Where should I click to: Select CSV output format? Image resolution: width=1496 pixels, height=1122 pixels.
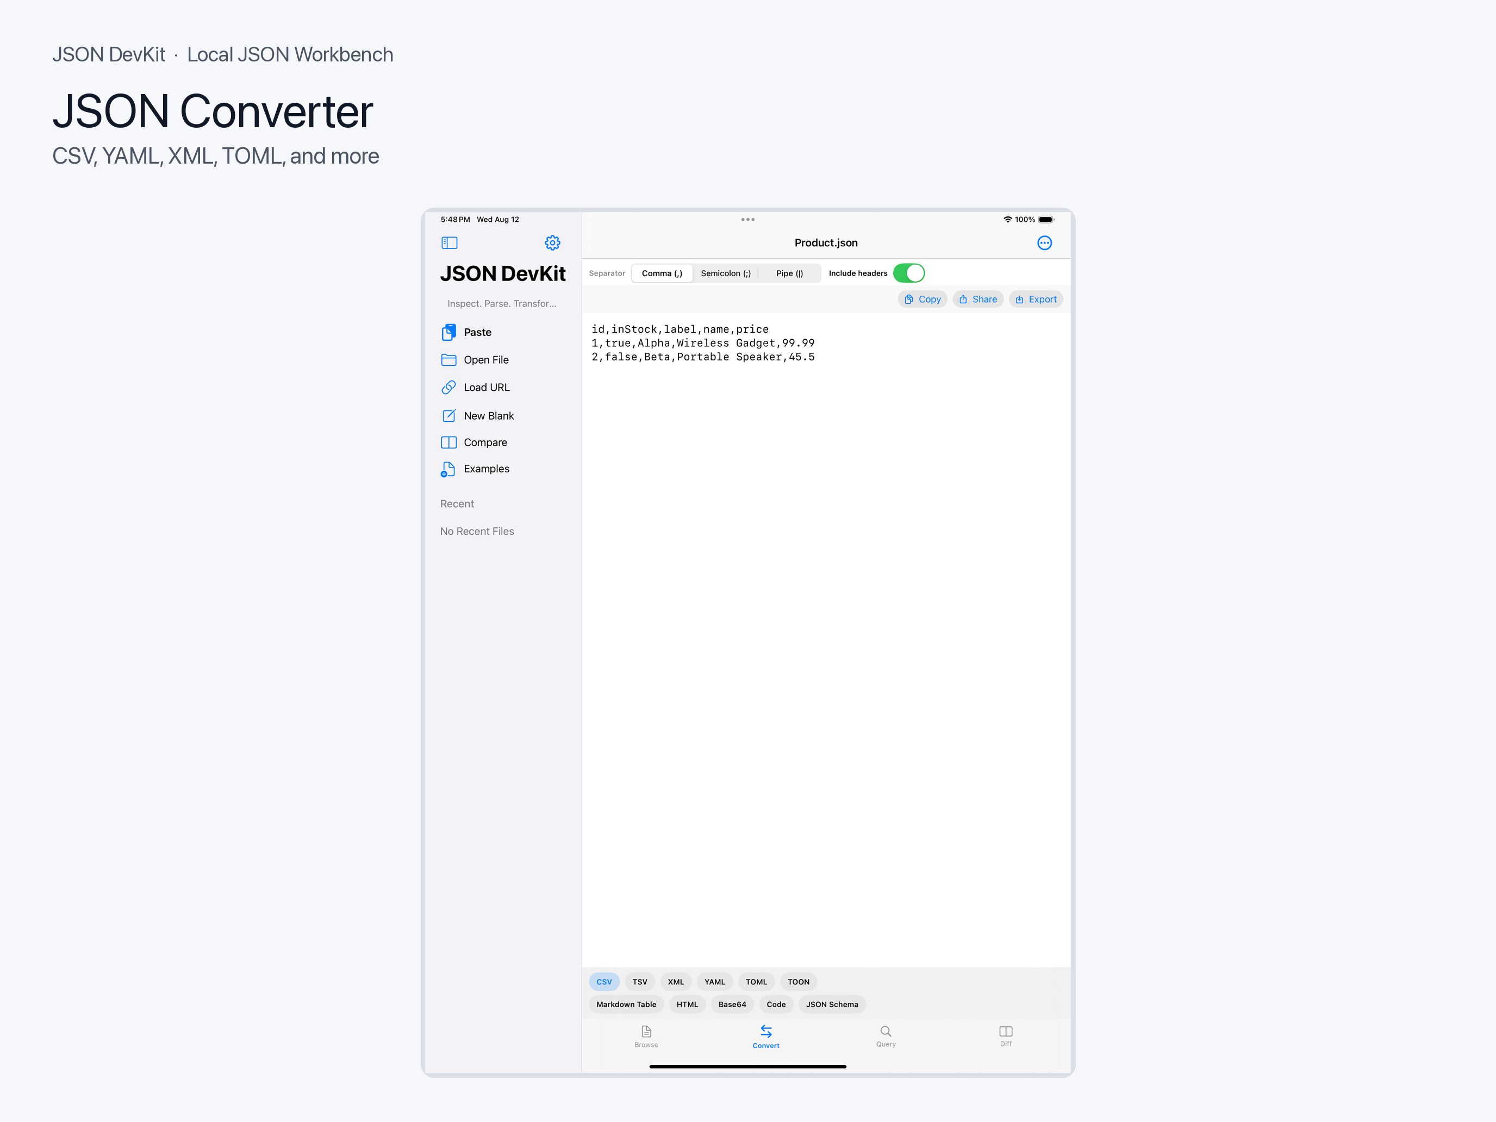[x=604, y=982]
